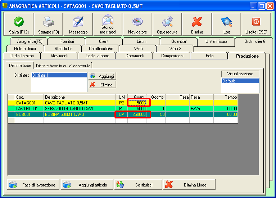Go to the Unita' misura tab
The height and width of the screenshot is (198, 276).
216,41
